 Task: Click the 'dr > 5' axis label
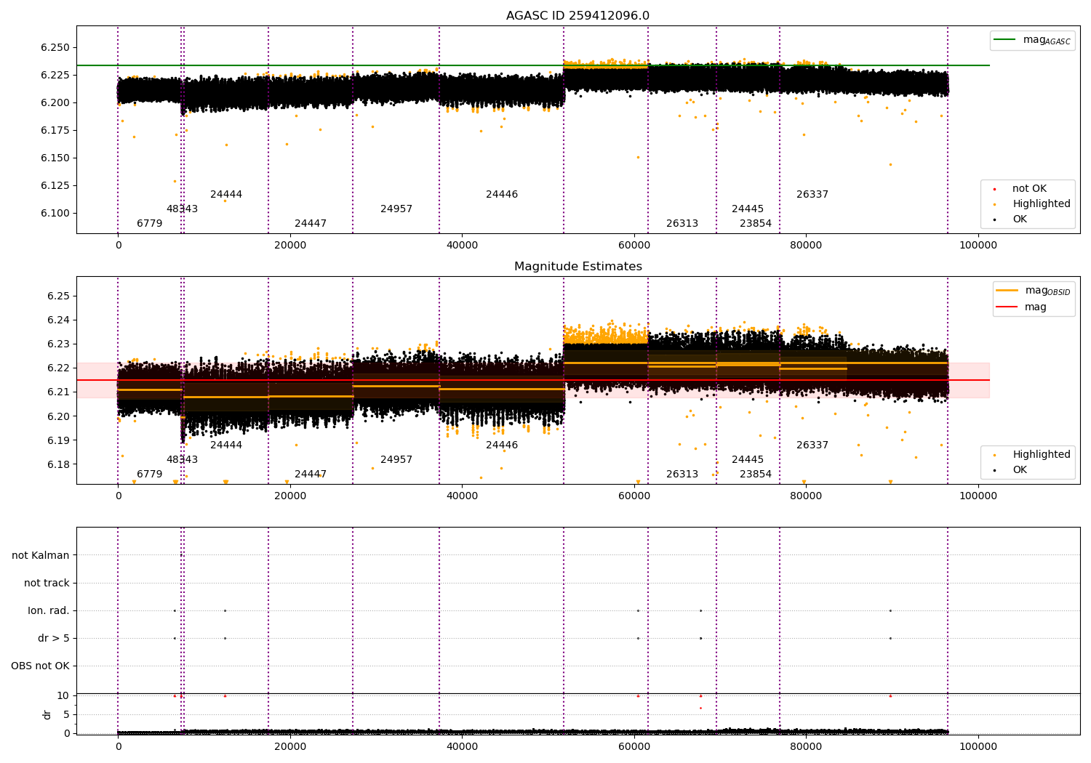[54, 638]
